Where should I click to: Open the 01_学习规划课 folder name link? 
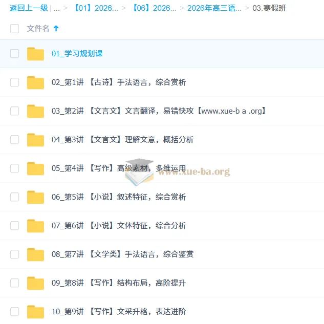coord(77,54)
